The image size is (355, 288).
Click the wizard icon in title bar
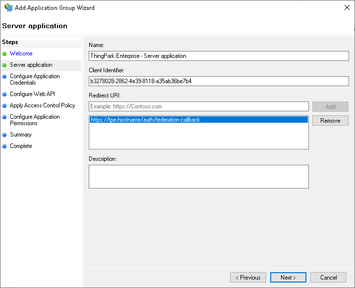point(8,8)
